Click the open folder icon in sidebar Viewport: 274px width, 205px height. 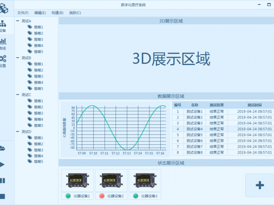[x=3, y=148]
